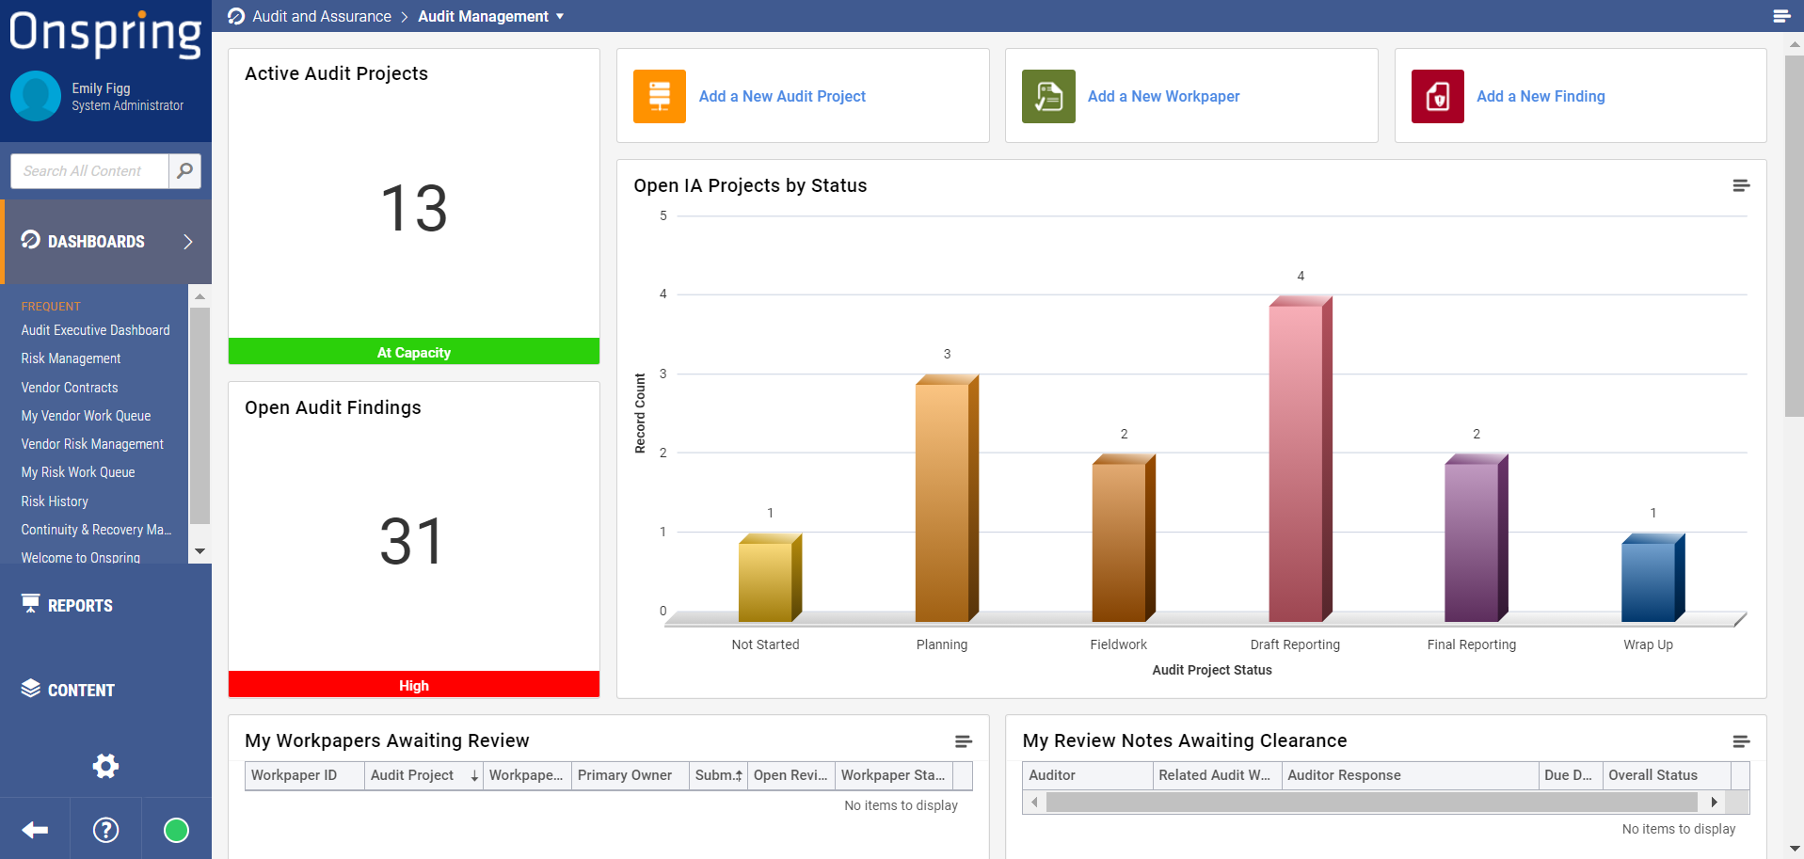The height and width of the screenshot is (859, 1804).
Task: Open Risk History dashboard
Action: [x=55, y=501]
